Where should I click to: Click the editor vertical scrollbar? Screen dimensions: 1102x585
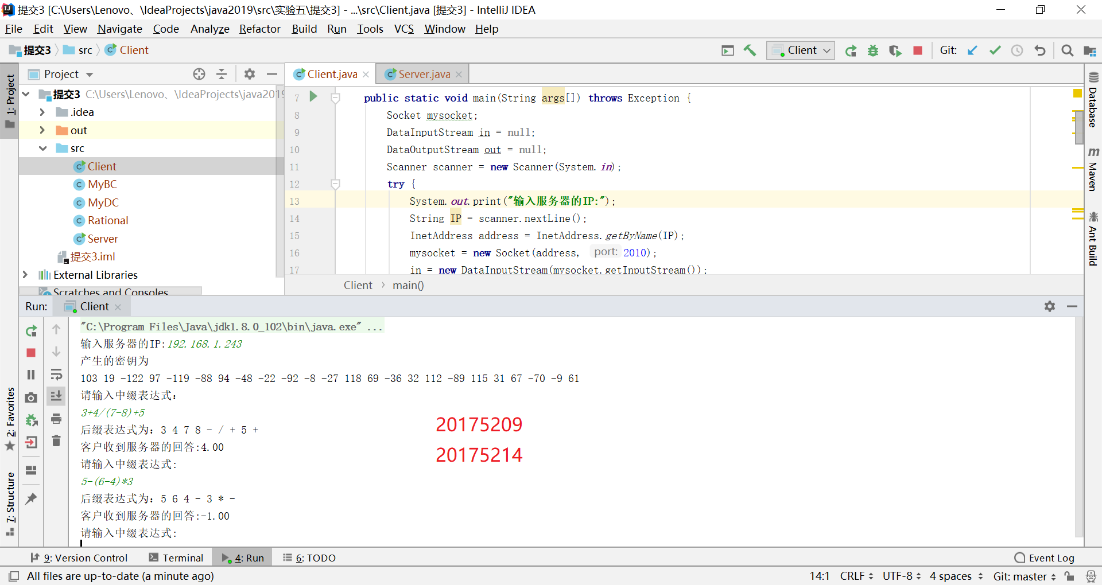(x=1080, y=129)
